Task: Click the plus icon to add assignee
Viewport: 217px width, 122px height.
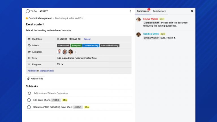Action: tap(76, 52)
